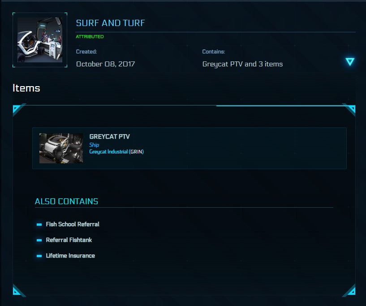Image resolution: width=366 pixels, height=306 pixels.
Task: Click the green ATTRIBUTED status label
Action: [x=90, y=37]
